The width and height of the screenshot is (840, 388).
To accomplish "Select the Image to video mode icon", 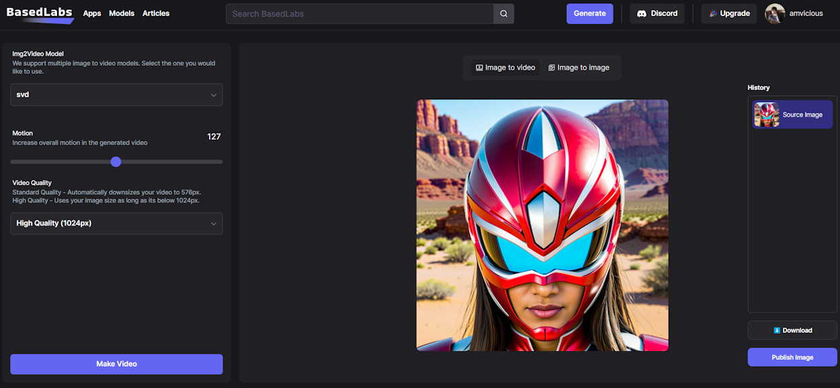I will coord(480,67).
